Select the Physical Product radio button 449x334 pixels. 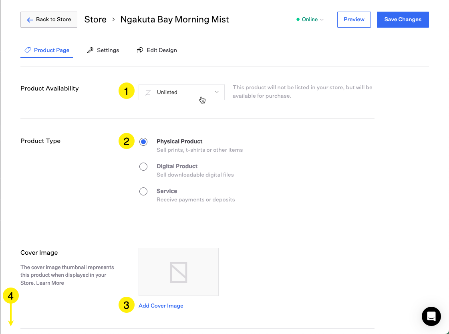point(143,142)
